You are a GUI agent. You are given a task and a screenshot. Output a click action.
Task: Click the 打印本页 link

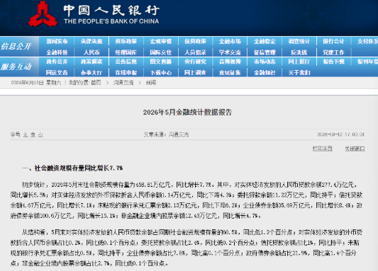322,149
